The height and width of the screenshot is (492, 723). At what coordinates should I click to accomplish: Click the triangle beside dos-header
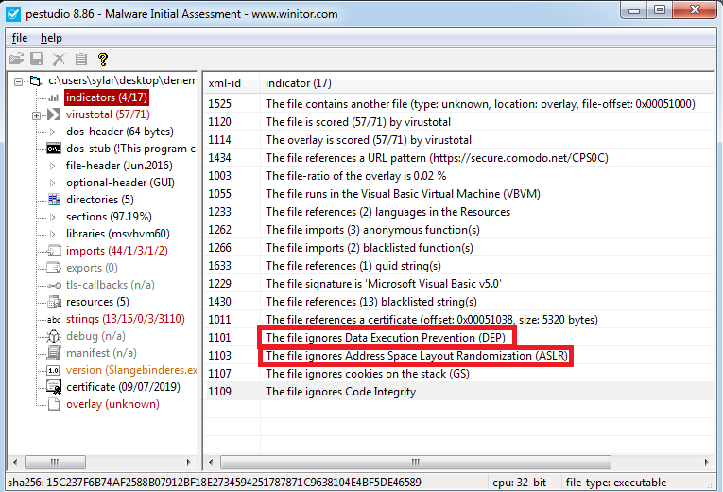pos(53,132)
